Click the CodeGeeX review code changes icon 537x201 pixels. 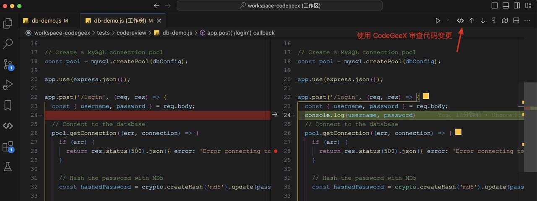[x=460, y=21]
